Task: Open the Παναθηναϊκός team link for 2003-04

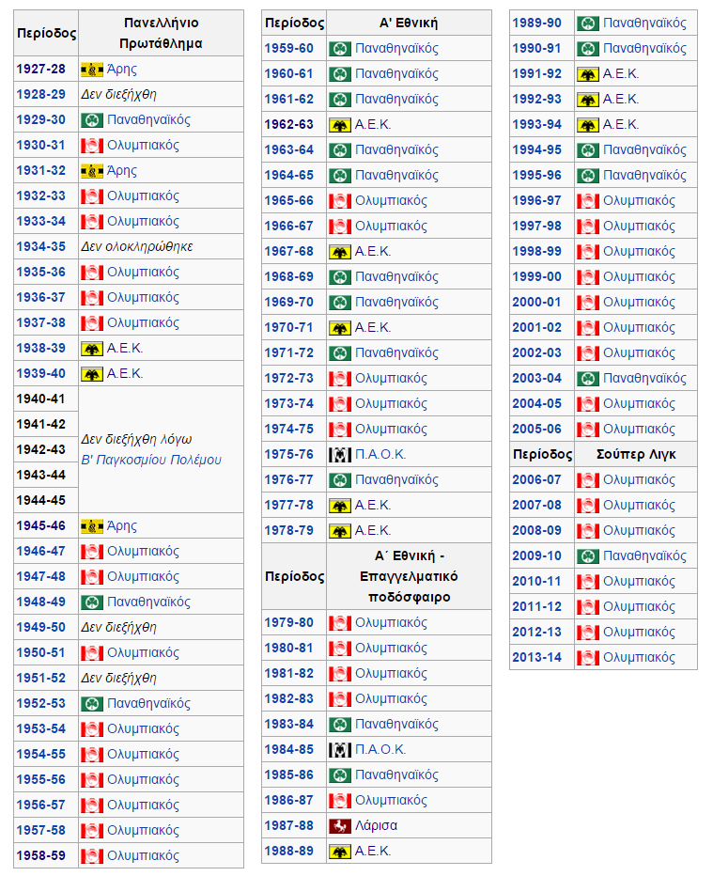Action: click(644, 378)
